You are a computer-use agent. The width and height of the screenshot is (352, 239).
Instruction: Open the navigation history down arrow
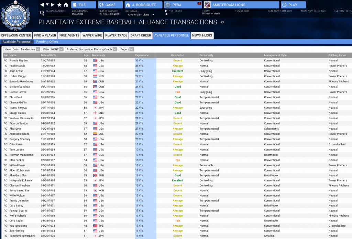[x=47, y=5]
